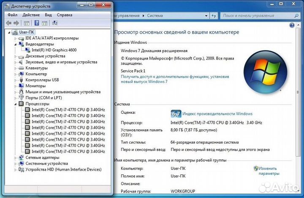Open the Файл menu
This screenshot has width=304, height=198.
[x=12, y=15]
